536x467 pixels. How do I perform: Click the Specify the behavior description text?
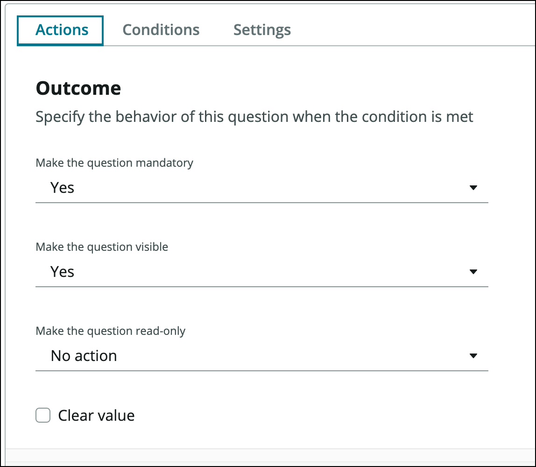point(254,116)
